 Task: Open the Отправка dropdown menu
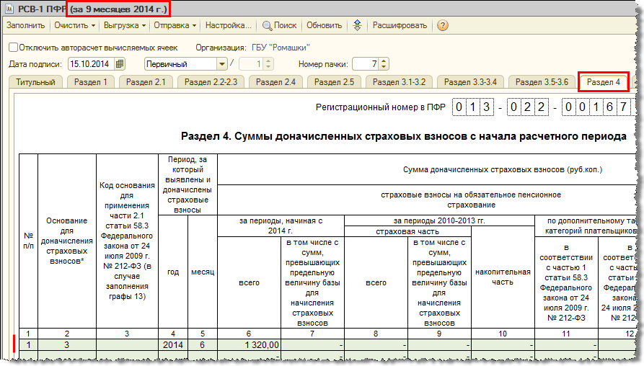(x=175, y=25)
